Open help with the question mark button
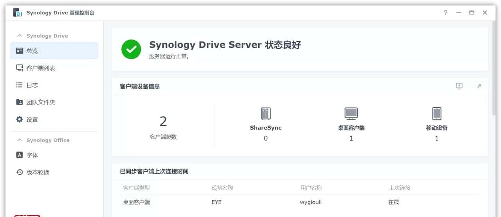Image resolution: width=501 pixels, height=217 pixels. [445, 13]
